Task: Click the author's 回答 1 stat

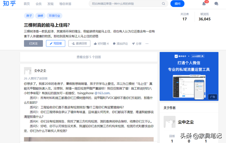Action: [x=172, y=138]
